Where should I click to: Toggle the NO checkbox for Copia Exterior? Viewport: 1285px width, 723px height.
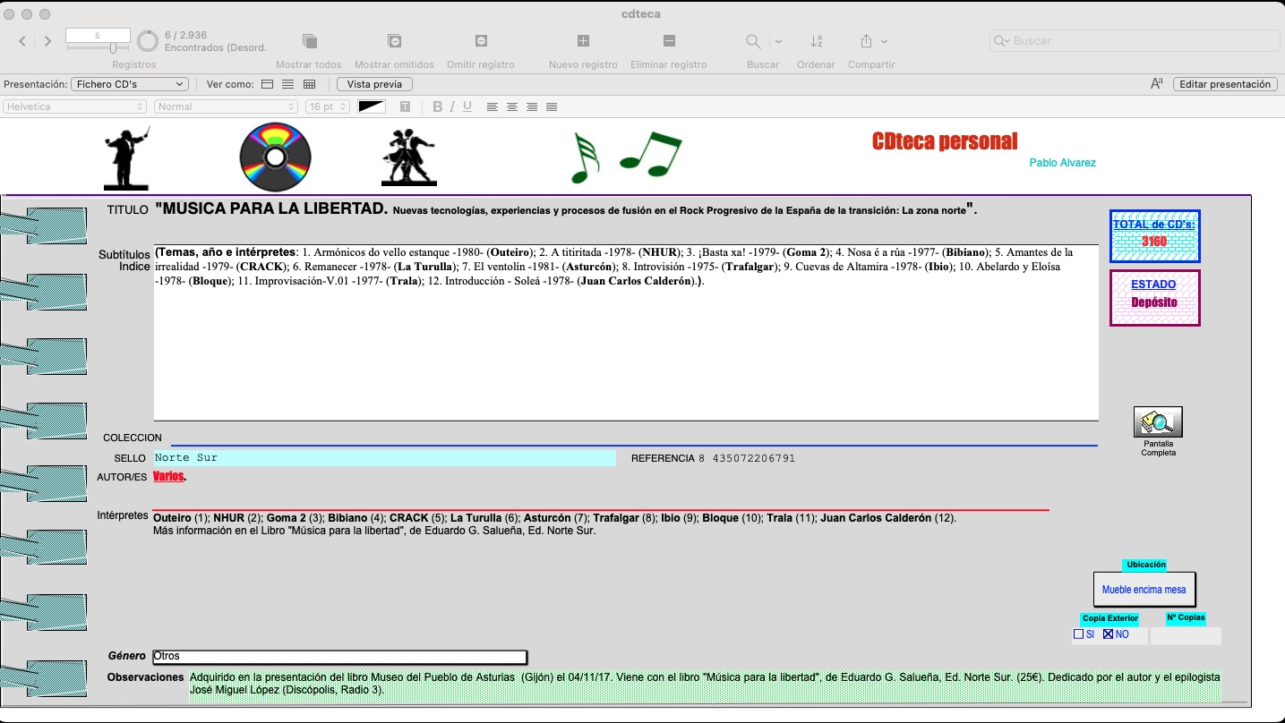pyautogui.click(x=1108, y=634)
